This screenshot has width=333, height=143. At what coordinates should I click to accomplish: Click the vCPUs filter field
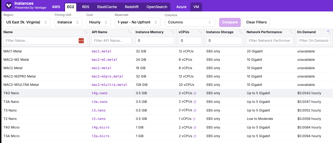(190, 40)
